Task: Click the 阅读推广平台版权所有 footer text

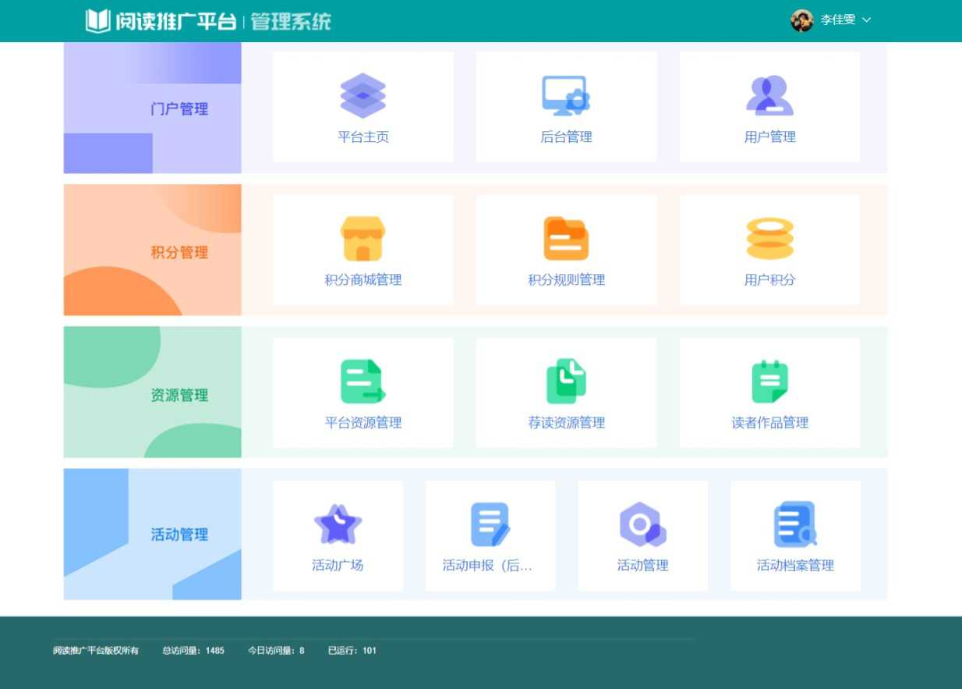Action: pos(96,650)
